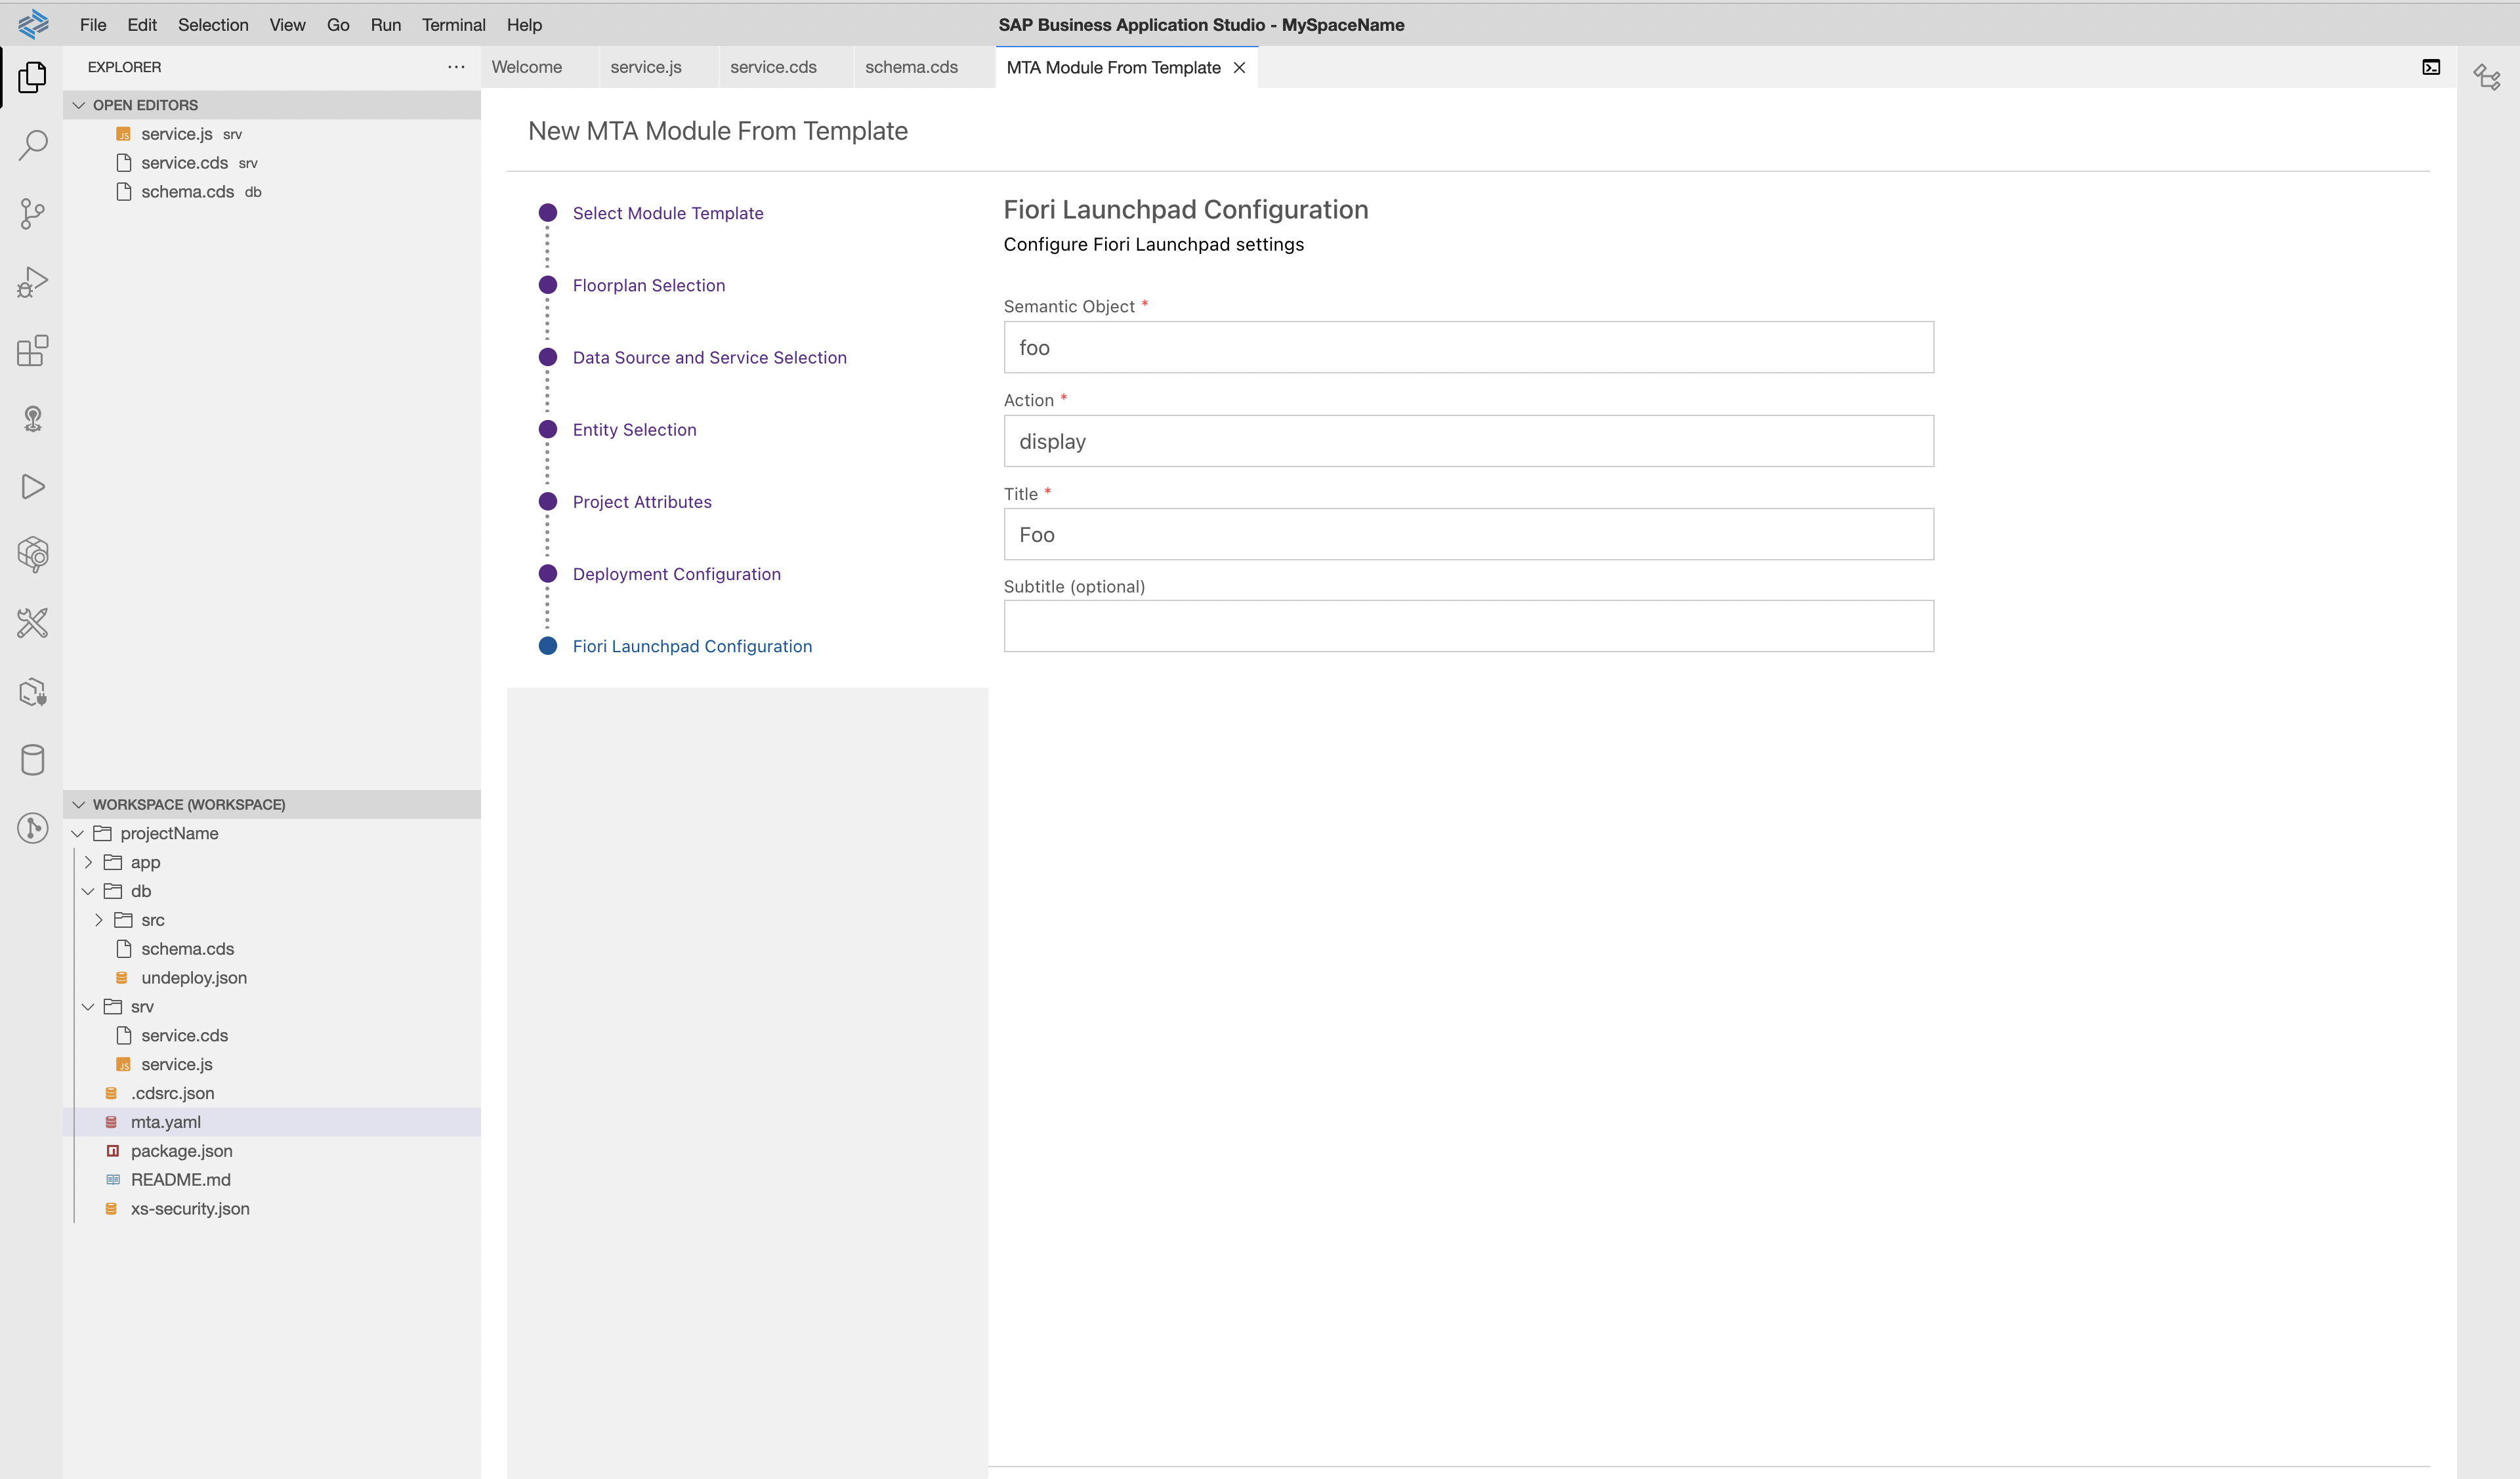Open the Selection menu
Viewport: 2520px width, 1479px height.
click(213, 25)
